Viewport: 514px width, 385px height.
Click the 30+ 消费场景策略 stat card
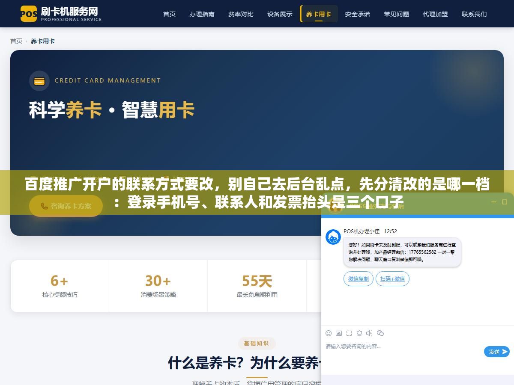pyautogui.click(x=158, y=286)
